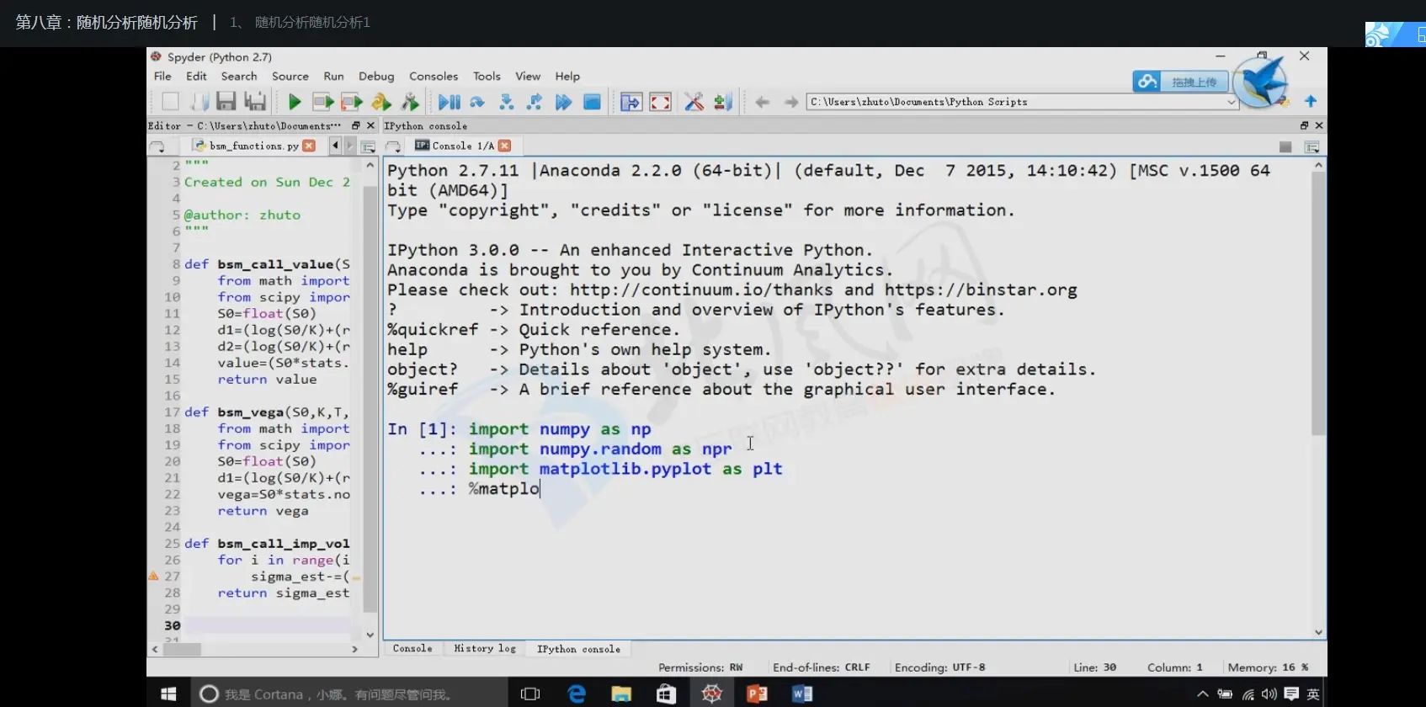Click Run cell and advance icon
1426x707 pixels.
click(352, 102)
